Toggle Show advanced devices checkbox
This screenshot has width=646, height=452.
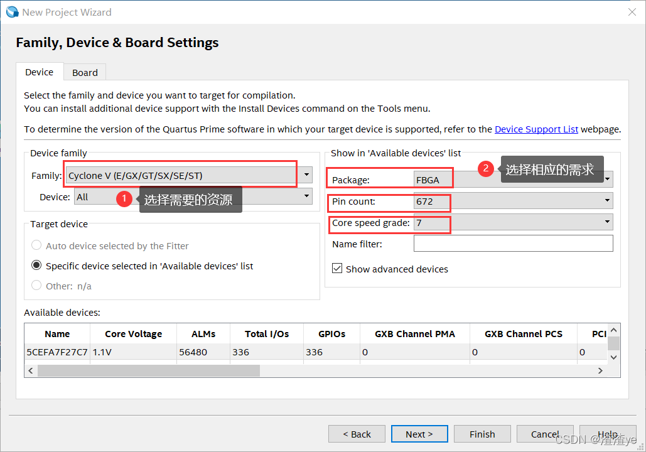pos(337,269)
